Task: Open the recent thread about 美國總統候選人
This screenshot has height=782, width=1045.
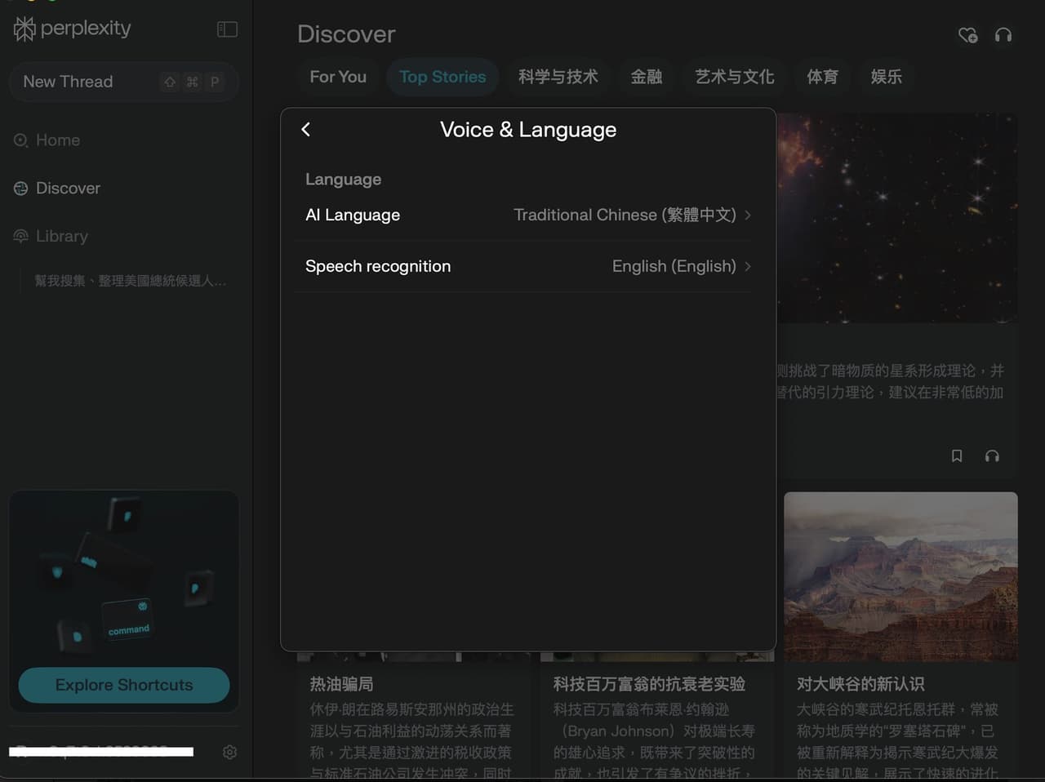Action: 131,280
